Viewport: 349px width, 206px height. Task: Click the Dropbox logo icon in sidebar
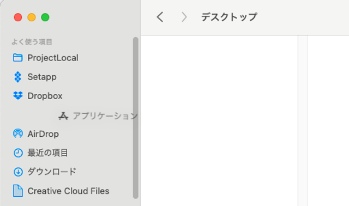(18, 96)
